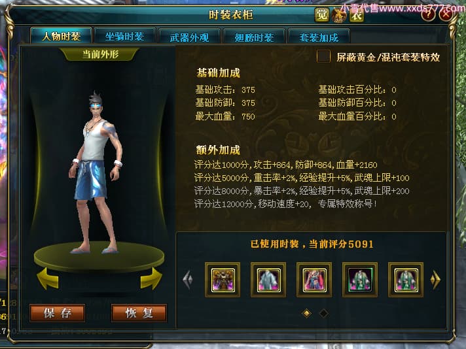466x349 pixels.
Task: Rotate character right with yellow arrow
Action: [x=151, y=278]
